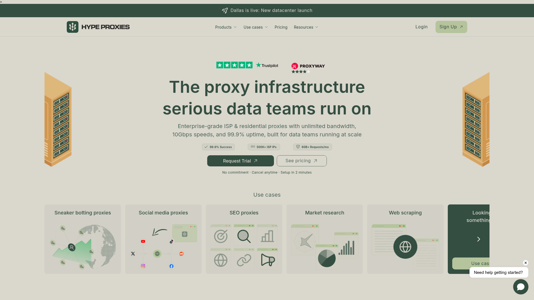This screenshot has height=300, width=534.
Task: Click the Hype Proxies logo icon
Action: click(x=73, y=27)
